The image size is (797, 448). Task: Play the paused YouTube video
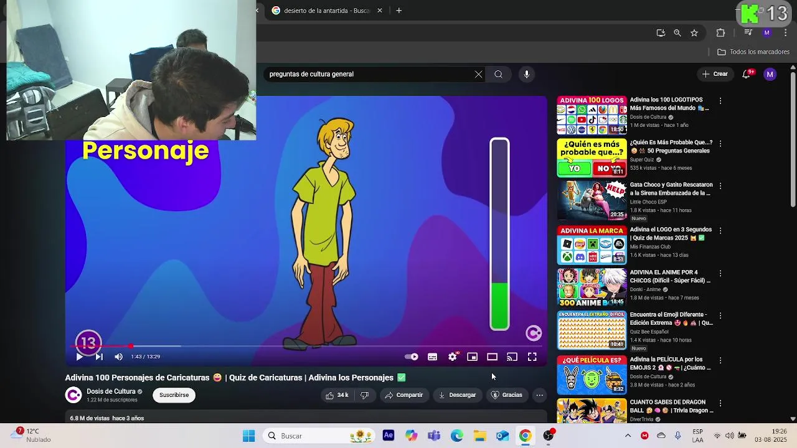click(79, 357)
